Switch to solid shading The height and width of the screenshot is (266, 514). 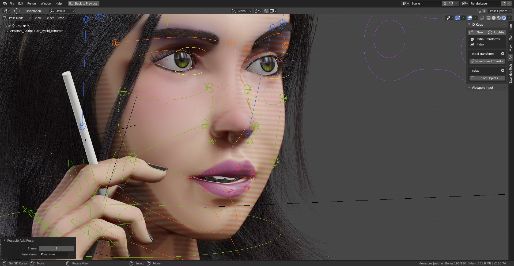[x=494, y=18]
